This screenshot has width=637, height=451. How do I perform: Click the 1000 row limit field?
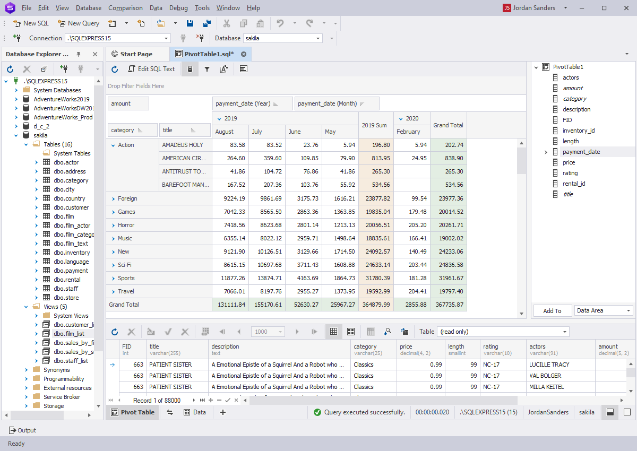coord(264,331)
